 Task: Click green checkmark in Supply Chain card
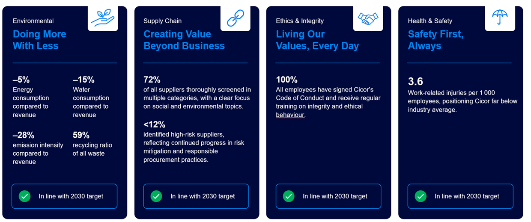[156, 196]
